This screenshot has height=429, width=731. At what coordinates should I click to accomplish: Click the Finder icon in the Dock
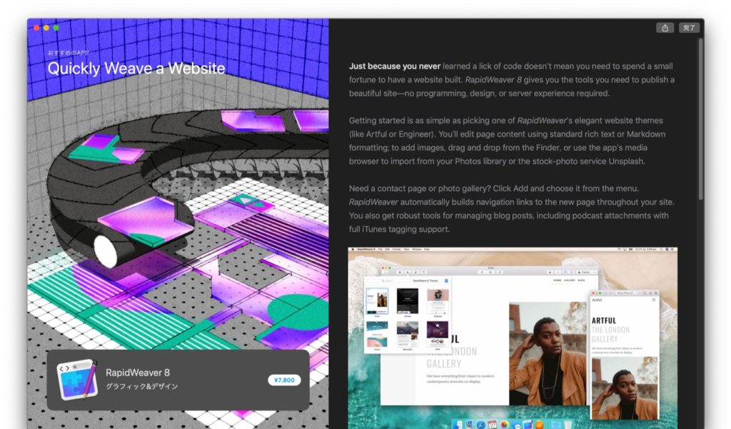(458, 425)
